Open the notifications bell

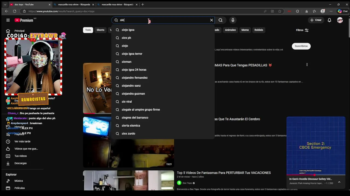point(329,20)
